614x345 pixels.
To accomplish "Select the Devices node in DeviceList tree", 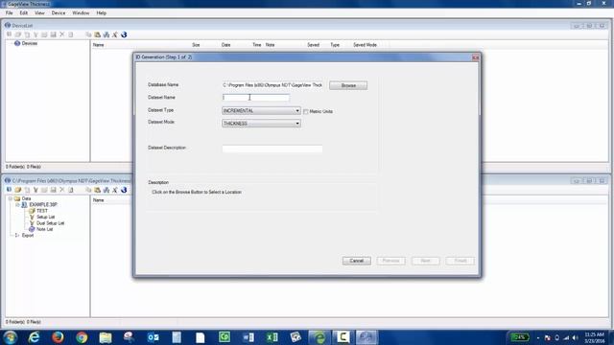I will click(x=30, y=43).
